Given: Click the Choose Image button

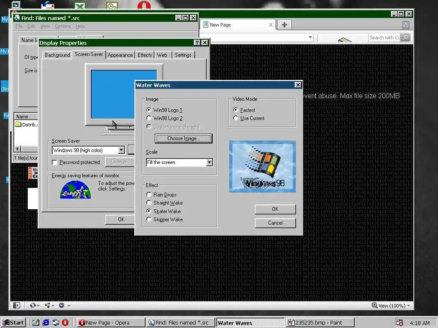Looking at the screenshot, I should 183,138.
